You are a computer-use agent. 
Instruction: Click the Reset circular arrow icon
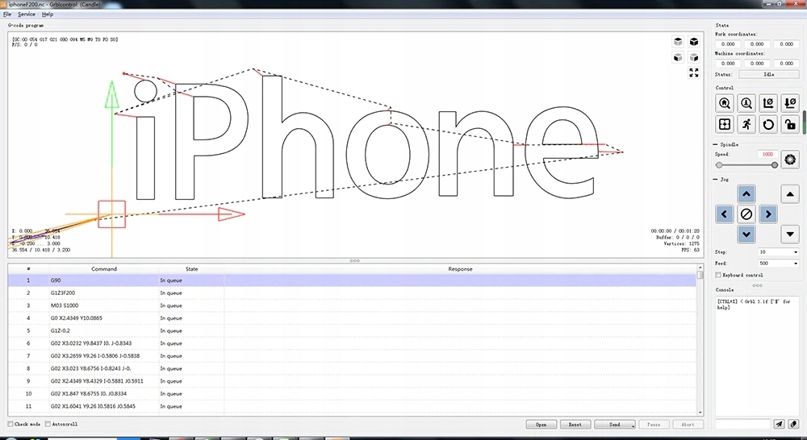768,124
